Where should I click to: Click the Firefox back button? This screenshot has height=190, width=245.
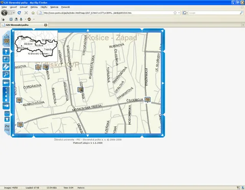(5, 13)
